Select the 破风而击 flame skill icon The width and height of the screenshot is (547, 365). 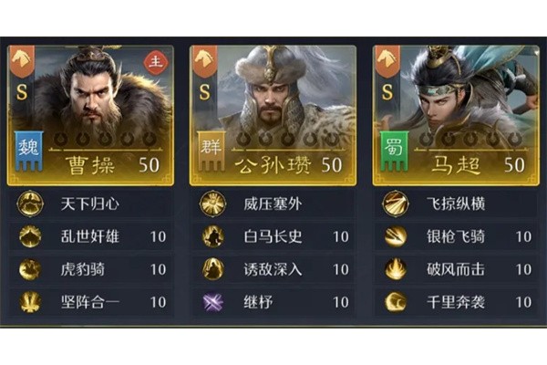click(396, 269)
